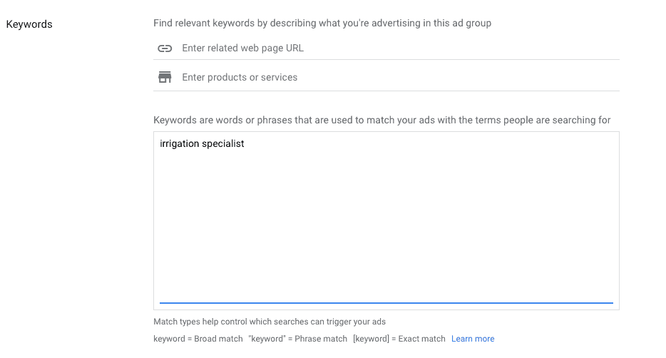This screenshot has height=358, width=666.
Task: Click the "keyword = Broad match" hint
Action: [198, 339]
